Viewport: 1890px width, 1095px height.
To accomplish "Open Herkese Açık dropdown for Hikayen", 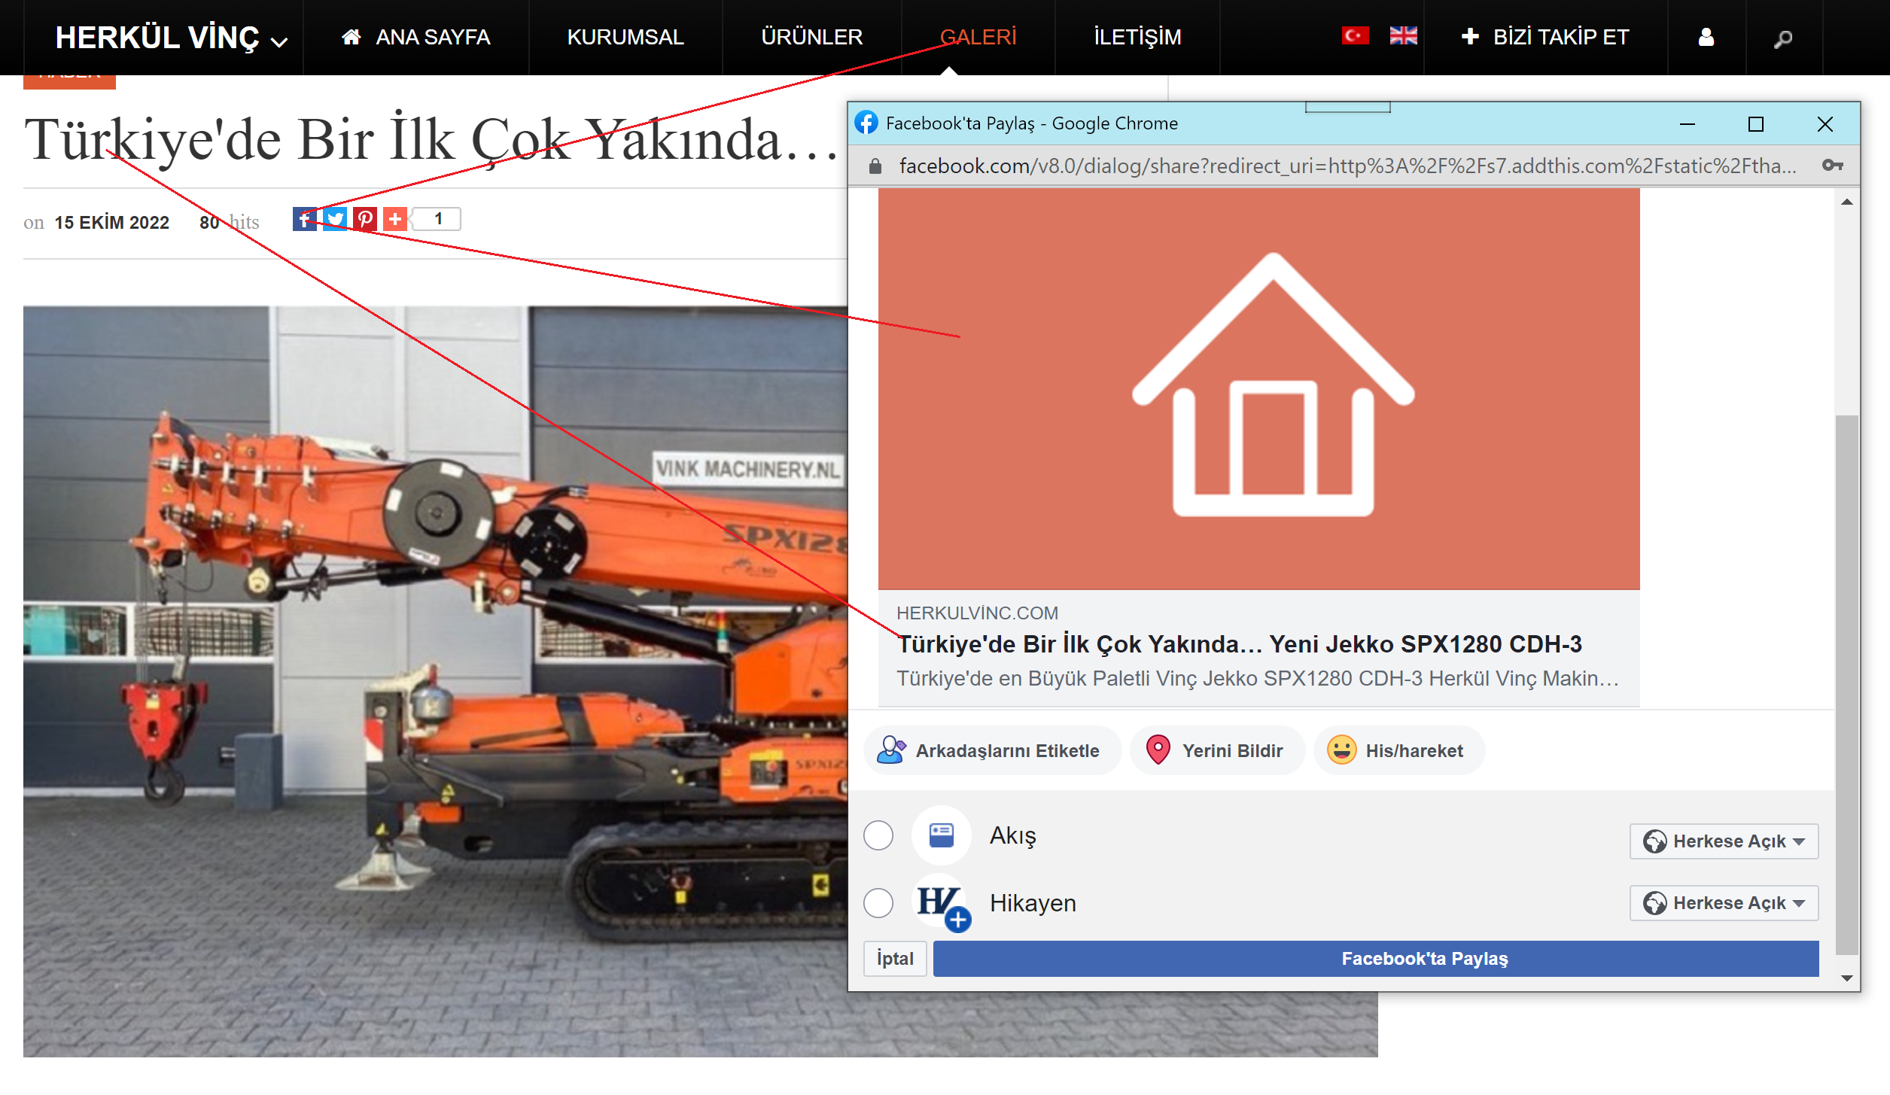I will [1724, 903].
